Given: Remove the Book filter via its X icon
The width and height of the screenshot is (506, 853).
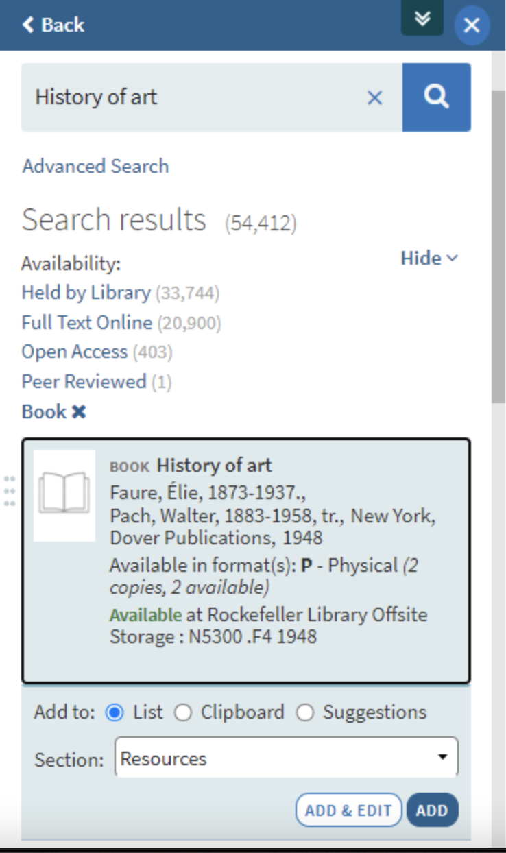Looking at the screenshot, I should tap(79, 411).
